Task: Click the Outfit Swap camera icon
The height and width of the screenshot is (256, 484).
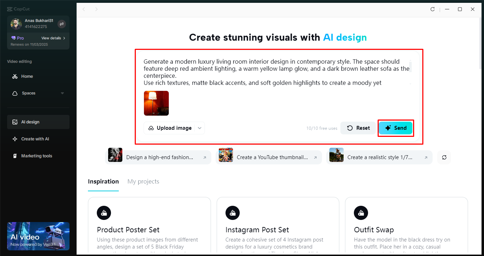Action: pyautogui.click(x=361, y=213)
